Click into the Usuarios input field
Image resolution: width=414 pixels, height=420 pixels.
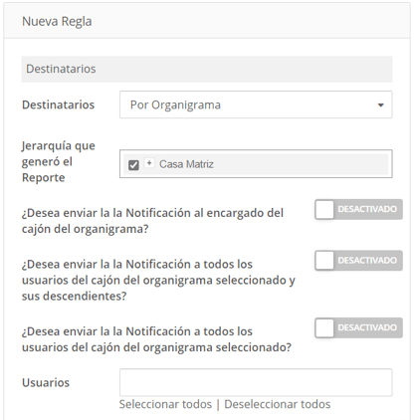[x=256, y=382]
